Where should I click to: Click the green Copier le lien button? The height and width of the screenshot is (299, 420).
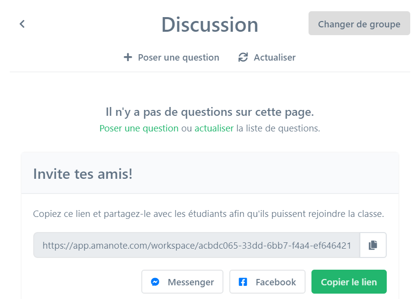349,282
